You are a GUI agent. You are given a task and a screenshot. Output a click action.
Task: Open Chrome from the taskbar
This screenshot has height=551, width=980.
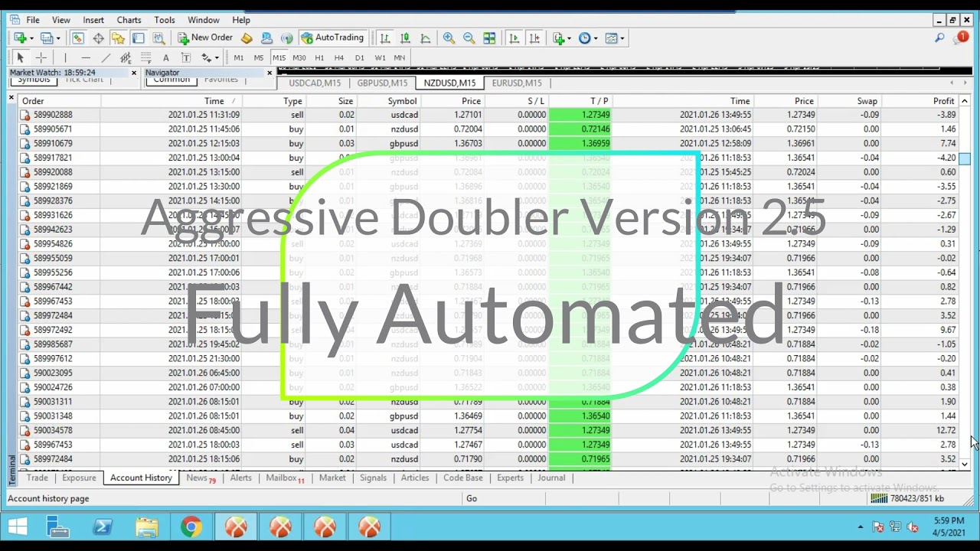(191, 527)
